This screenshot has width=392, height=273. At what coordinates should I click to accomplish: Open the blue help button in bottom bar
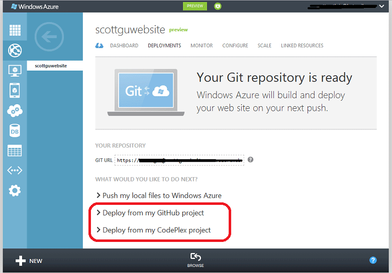click(x=373, y=260)
